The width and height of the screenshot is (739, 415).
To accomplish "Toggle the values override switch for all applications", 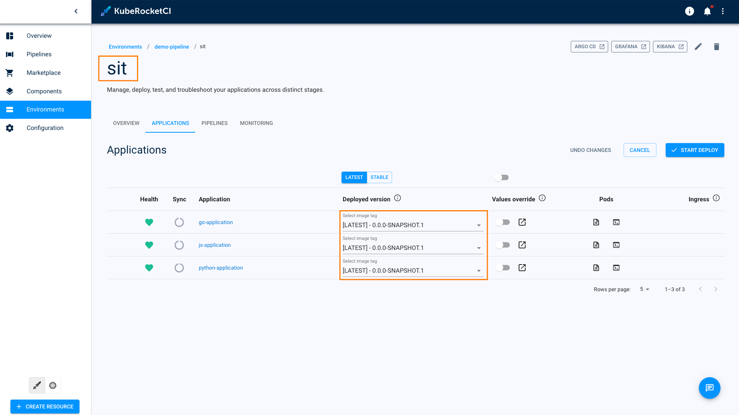I will (502, 177).
